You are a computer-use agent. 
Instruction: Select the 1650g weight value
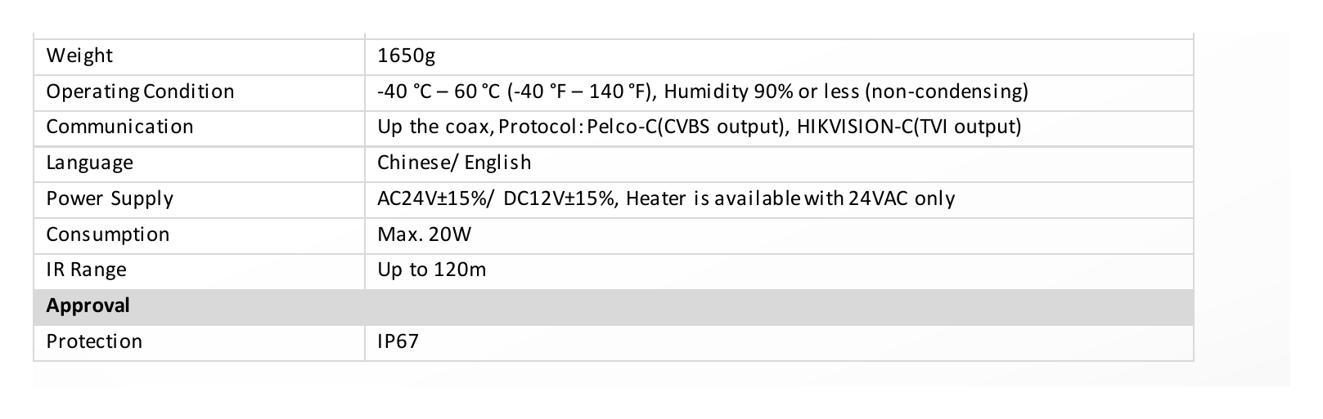tap(407, 56)
